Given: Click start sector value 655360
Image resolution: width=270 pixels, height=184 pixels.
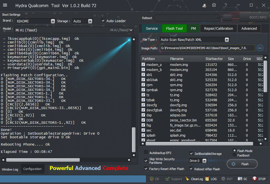Looking at the screenshot, I should point(211,120).
